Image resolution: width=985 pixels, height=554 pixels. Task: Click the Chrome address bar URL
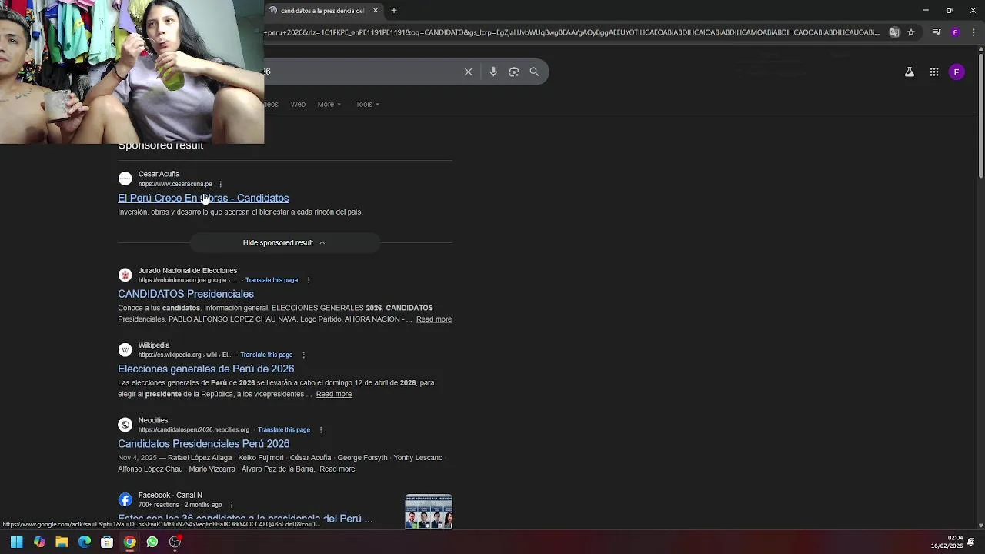571,32
